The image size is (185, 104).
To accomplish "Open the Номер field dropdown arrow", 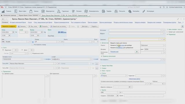I will coord(60,42).
